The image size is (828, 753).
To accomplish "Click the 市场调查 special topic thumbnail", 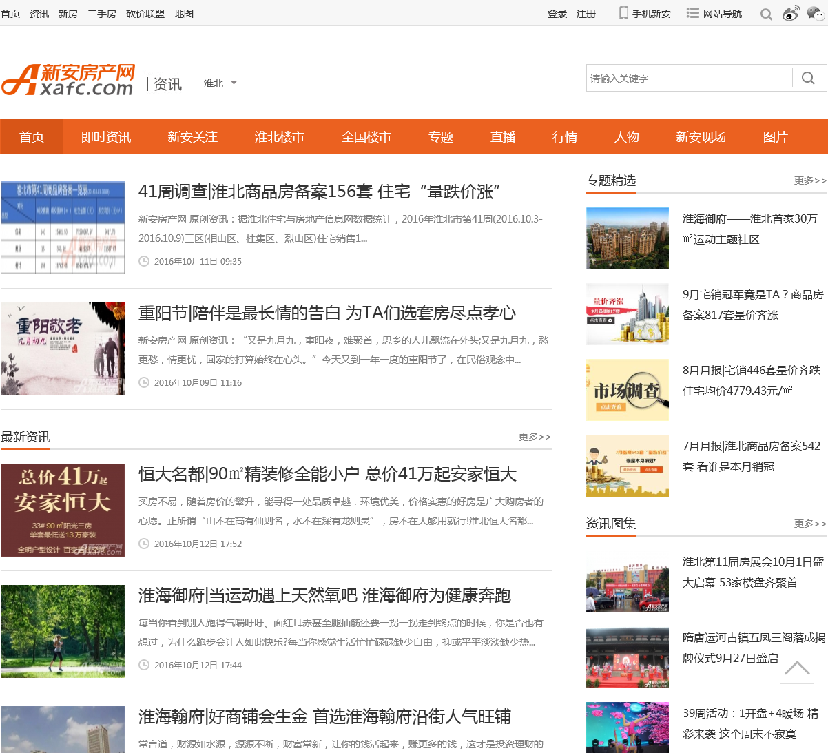I will coord(628,390).
